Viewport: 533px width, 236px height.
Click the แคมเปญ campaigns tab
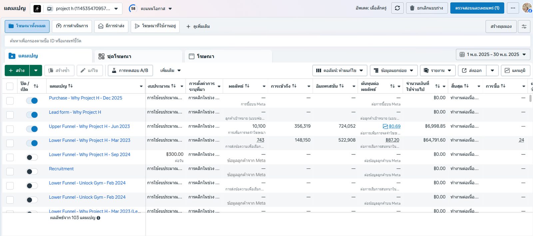[x=48, y=56]
